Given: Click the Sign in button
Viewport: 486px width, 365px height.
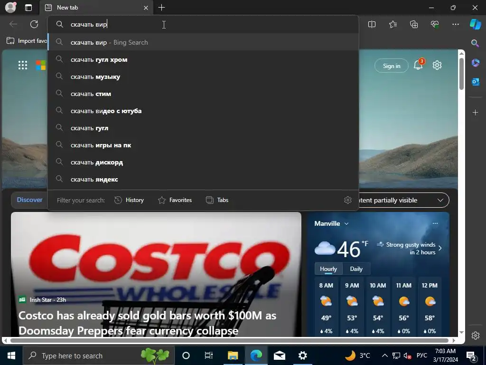Looking at the screenshot, I should coord(392,66).
